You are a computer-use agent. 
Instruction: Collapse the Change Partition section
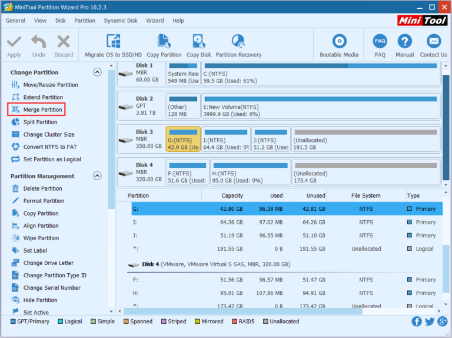(97, 72)
